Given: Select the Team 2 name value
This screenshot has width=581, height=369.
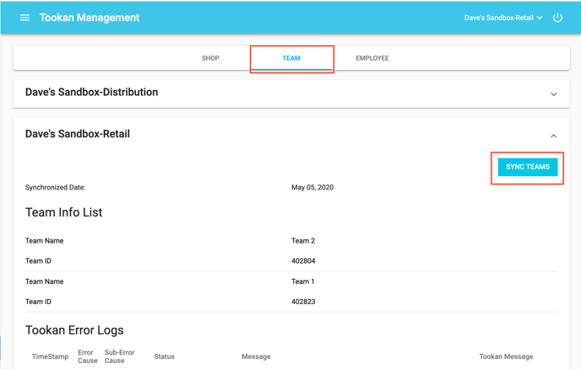Looking at the screenshot, I should click(x=303, y=241).
